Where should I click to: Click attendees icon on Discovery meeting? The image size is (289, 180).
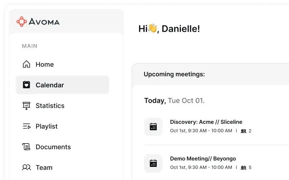(243, 131)
